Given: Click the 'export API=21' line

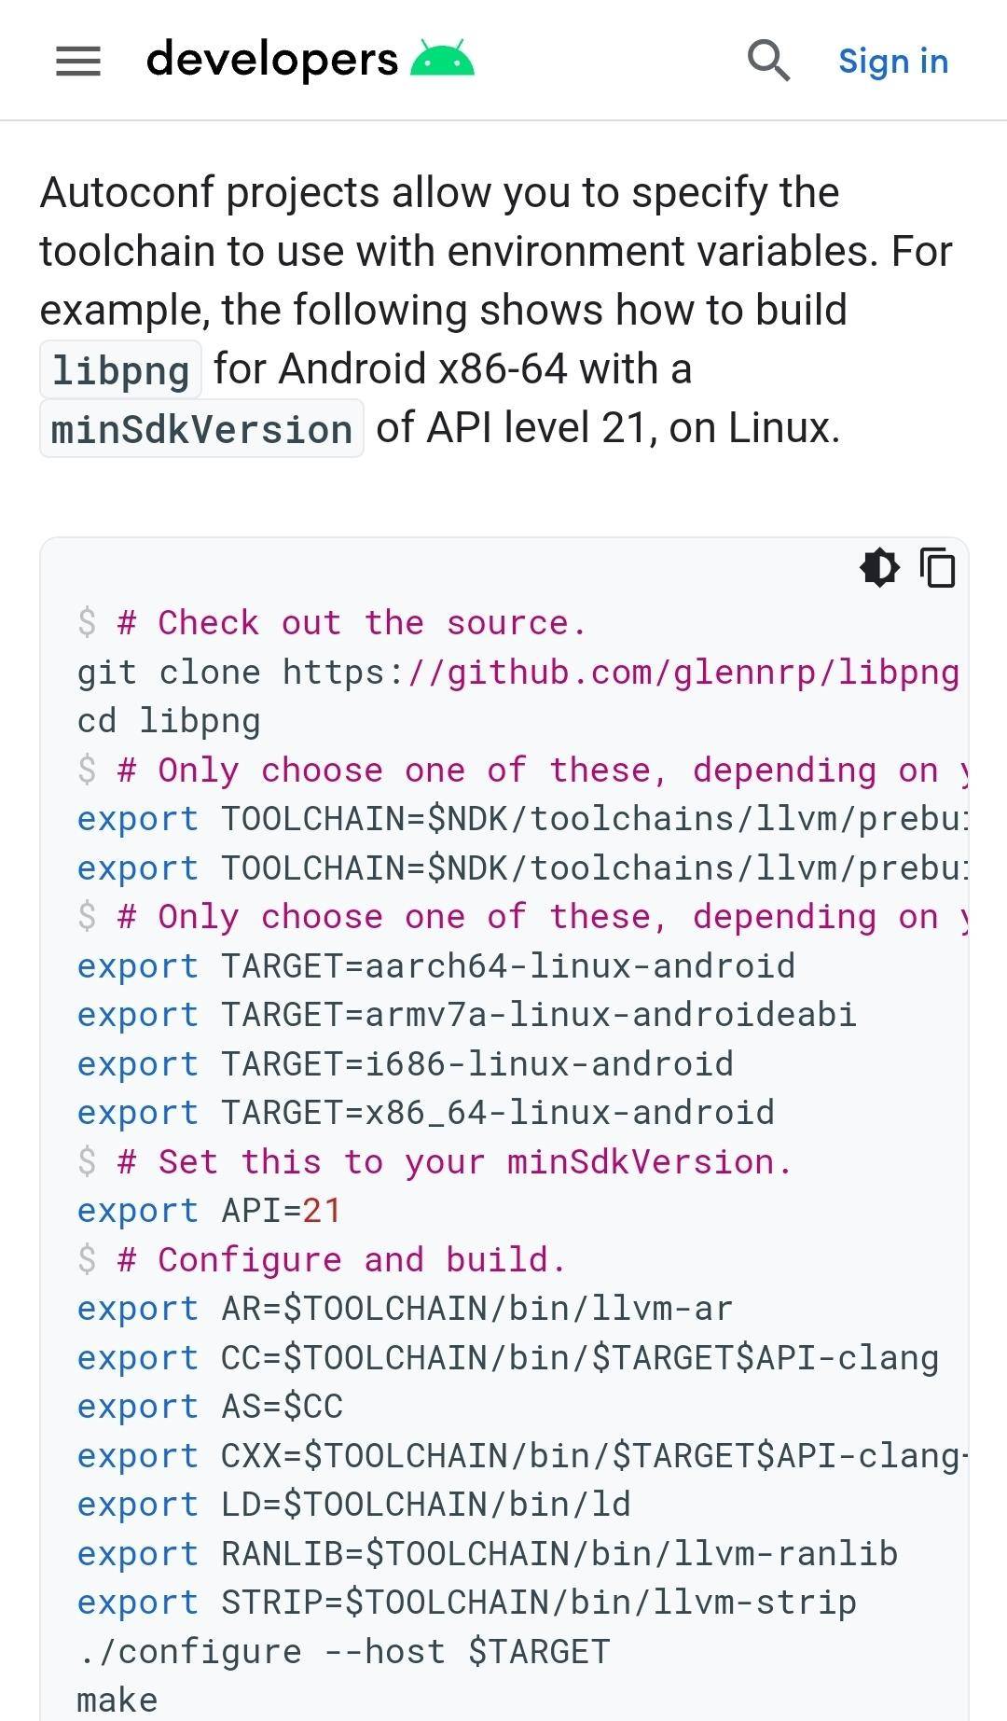Looking at the screenshot, I should click(210, 1211).
